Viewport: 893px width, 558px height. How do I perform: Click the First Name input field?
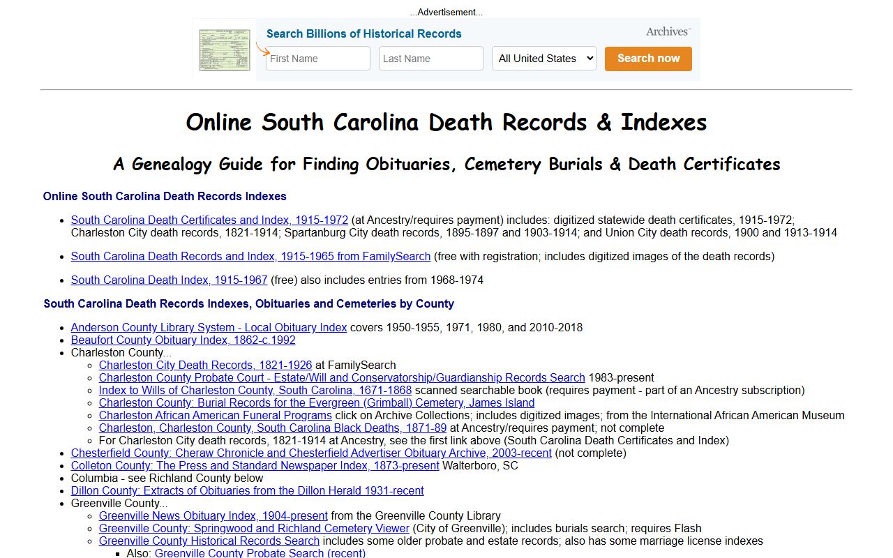(x=318, y=59)
